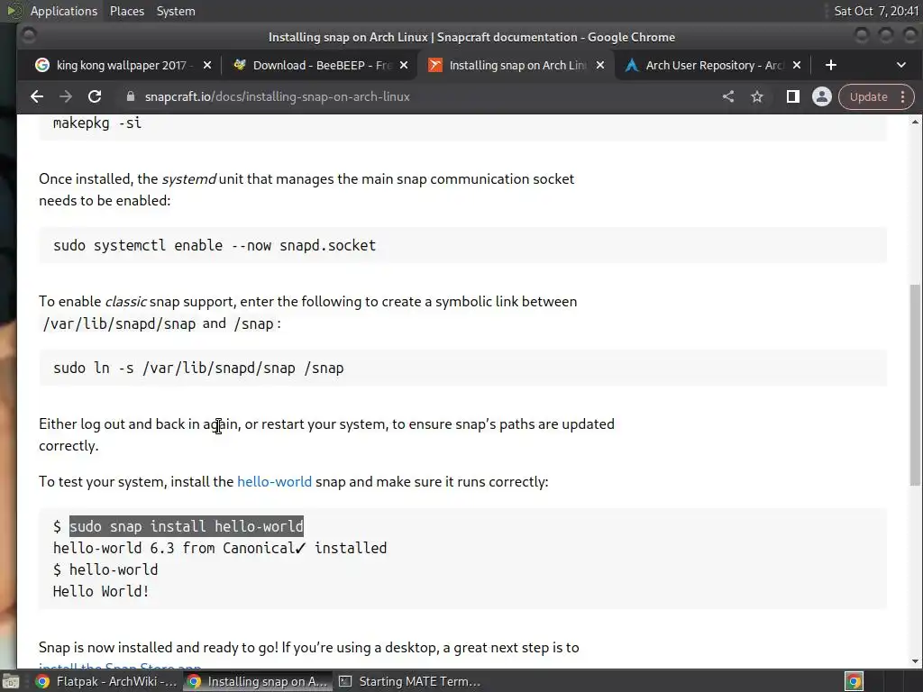Expand the tab search chevron
Image resolution: width=923 pixels, height=692 pixels.
click(901, 65)
